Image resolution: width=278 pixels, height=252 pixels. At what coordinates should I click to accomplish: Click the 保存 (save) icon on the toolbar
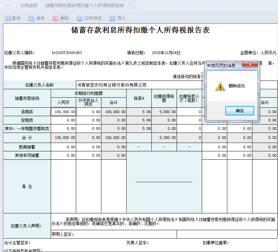(x=31, y=18)
